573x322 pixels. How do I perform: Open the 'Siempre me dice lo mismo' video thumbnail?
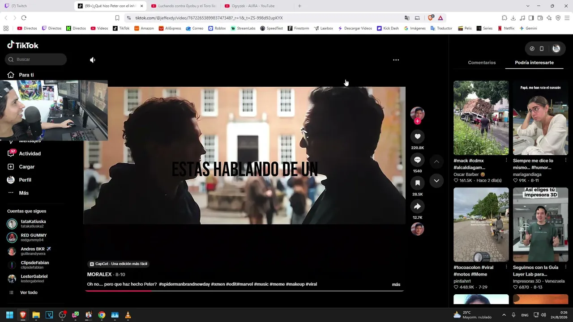(540, 118)
